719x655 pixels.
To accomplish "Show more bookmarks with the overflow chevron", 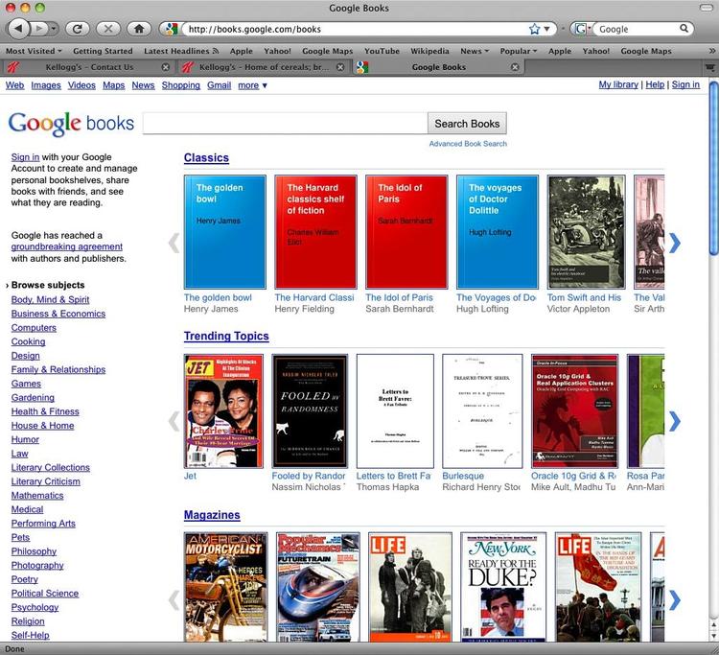I will pos(711,51).
